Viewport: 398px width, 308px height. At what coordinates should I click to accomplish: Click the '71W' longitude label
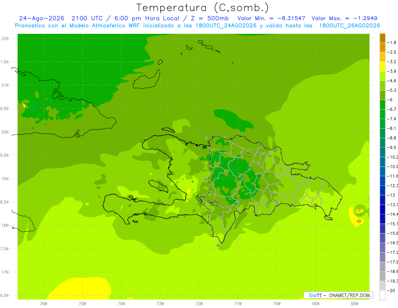pos(238,303)
